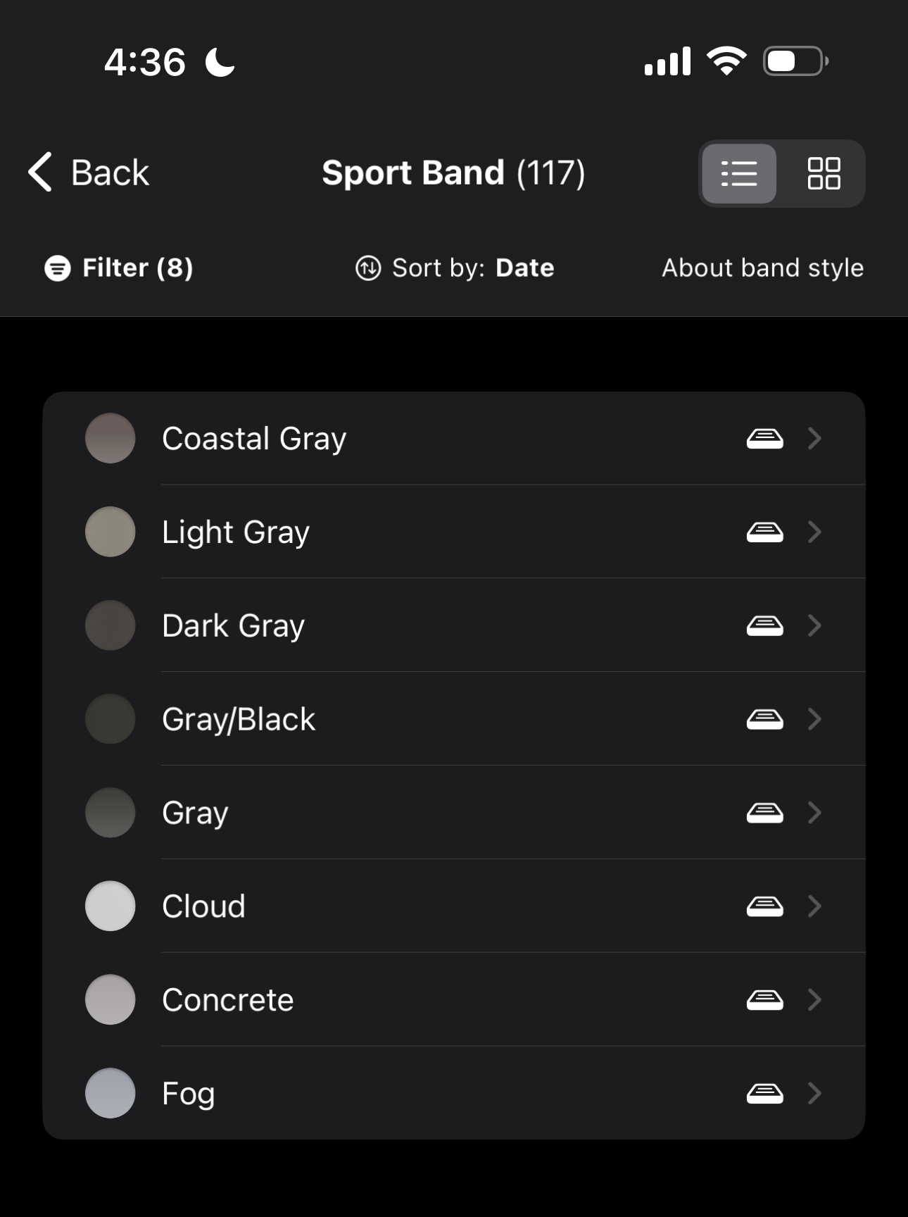
Task: Open About band style
Action: pyautogui.click(x=762, y=268)
